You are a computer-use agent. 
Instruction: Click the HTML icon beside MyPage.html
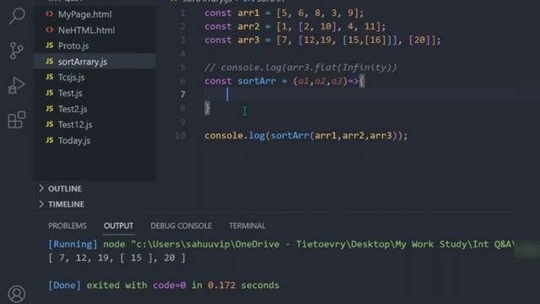pyautogui.click(x=50, y=14)
